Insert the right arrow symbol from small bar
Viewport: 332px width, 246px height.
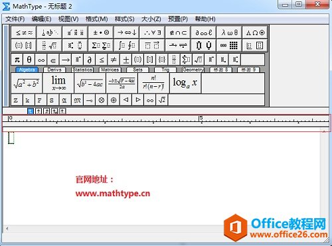tap(66, 60)
